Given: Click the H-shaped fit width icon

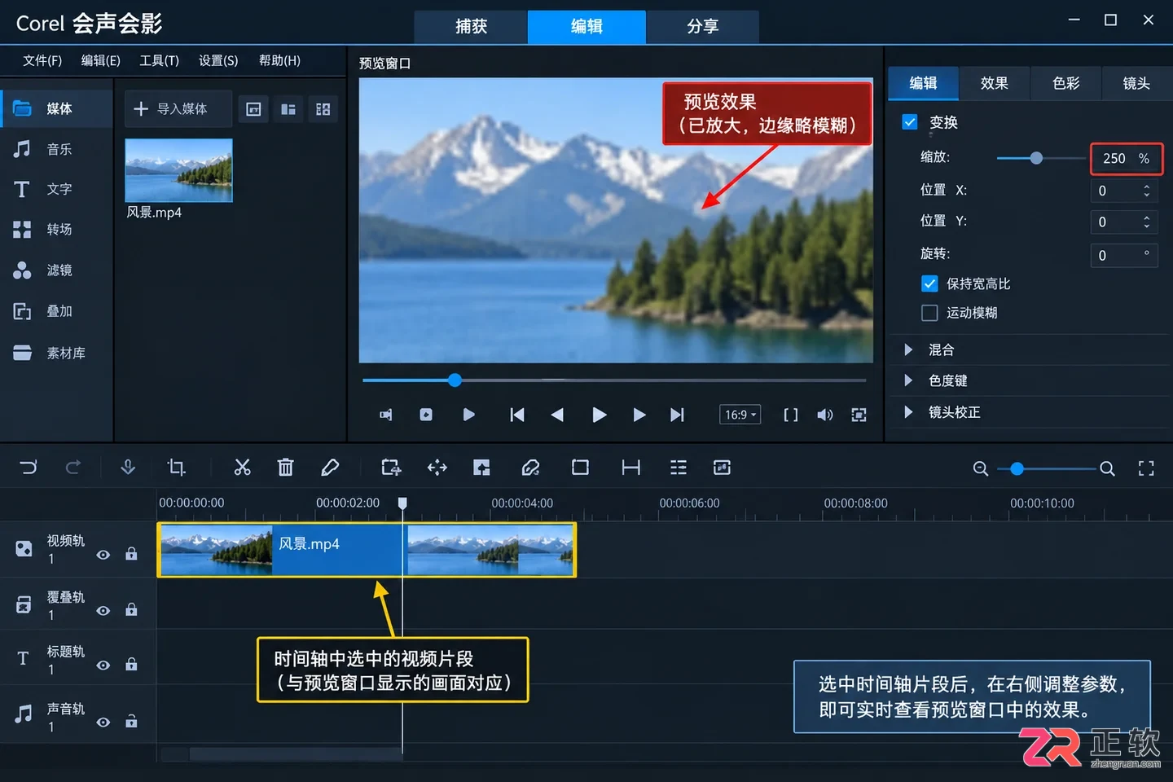Looking at the screenshot, I should [x=630, y=468].
